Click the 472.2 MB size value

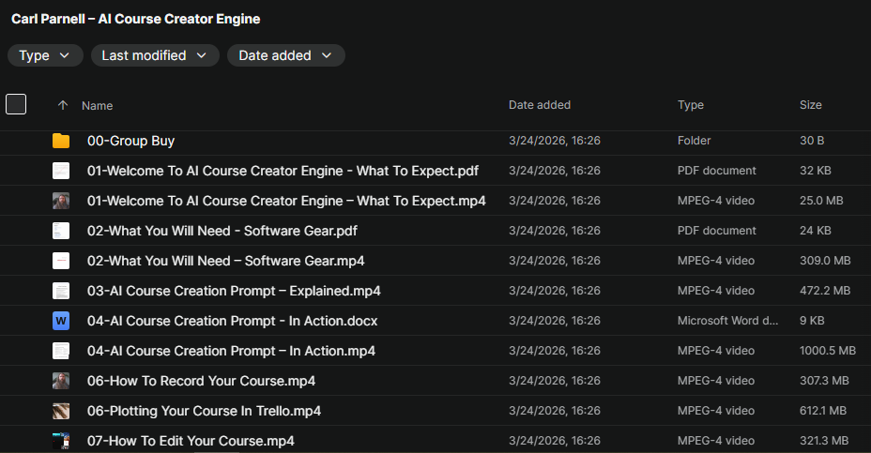825,291
